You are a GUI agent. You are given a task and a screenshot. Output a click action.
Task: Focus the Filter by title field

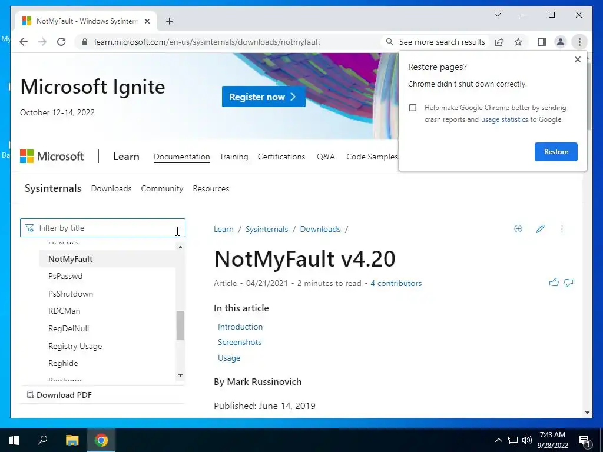point(102,228)
